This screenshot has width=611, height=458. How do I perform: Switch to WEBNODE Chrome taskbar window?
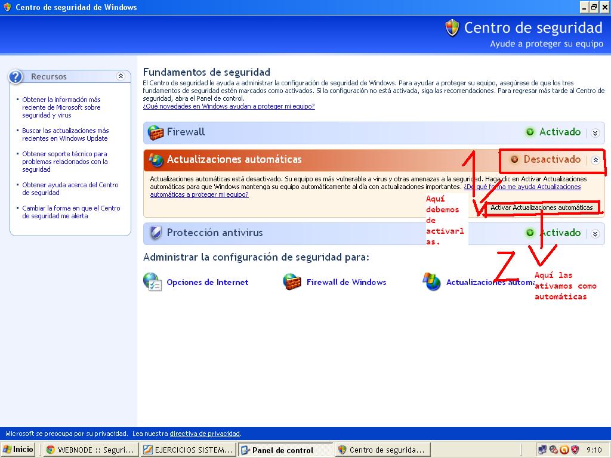click(91, 450)
